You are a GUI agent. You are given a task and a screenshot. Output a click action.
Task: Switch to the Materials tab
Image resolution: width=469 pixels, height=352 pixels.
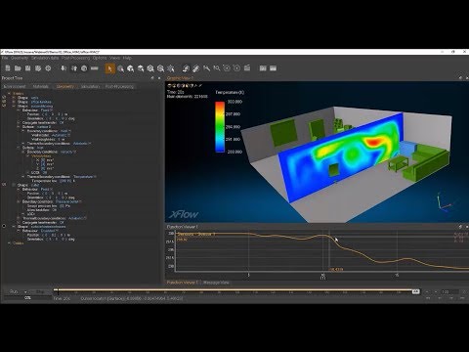(x=41, y=86)
